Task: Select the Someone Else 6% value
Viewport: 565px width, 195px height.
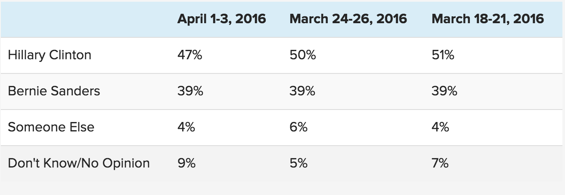Action: (x=299, y=128)
